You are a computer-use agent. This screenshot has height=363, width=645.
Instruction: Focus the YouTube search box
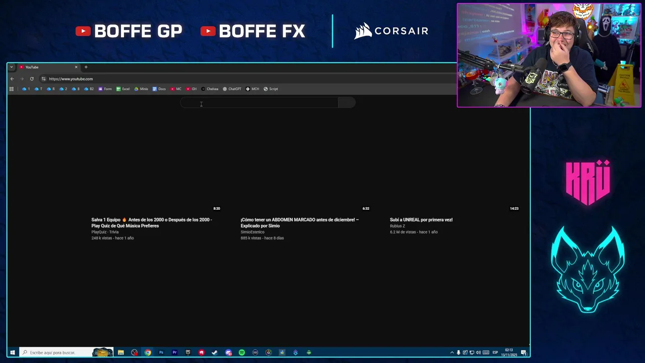coord(259,103)
